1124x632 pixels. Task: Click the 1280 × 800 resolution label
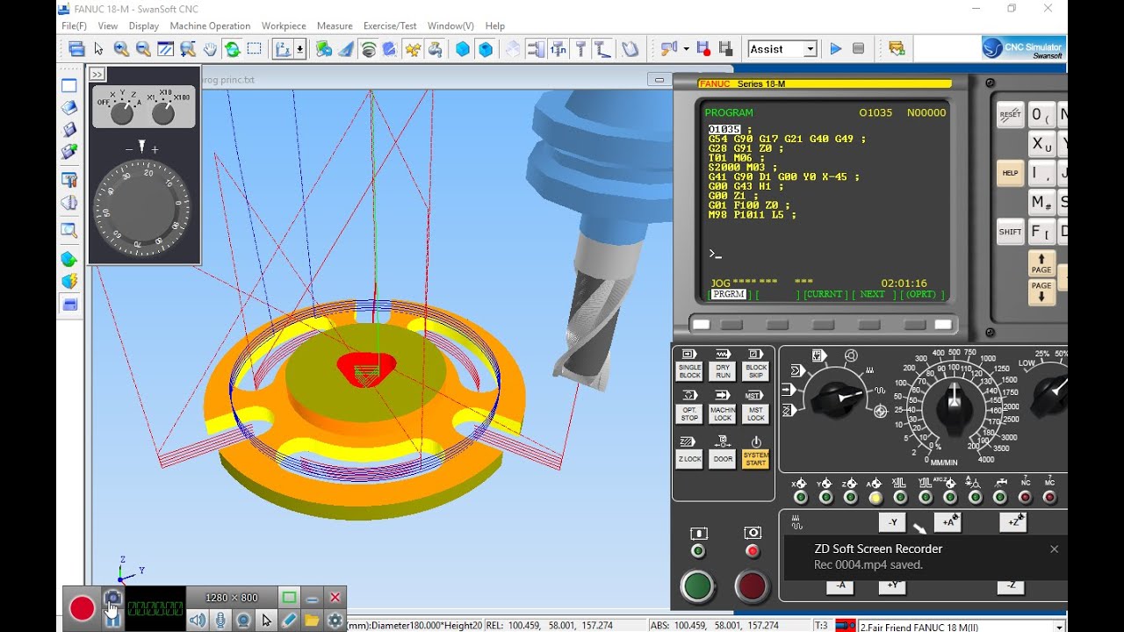click(x=231, y=598)
